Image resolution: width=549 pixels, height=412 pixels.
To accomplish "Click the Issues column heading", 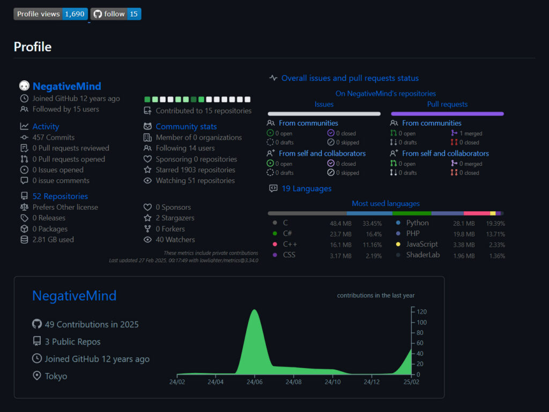I will [x=324, y=104].
